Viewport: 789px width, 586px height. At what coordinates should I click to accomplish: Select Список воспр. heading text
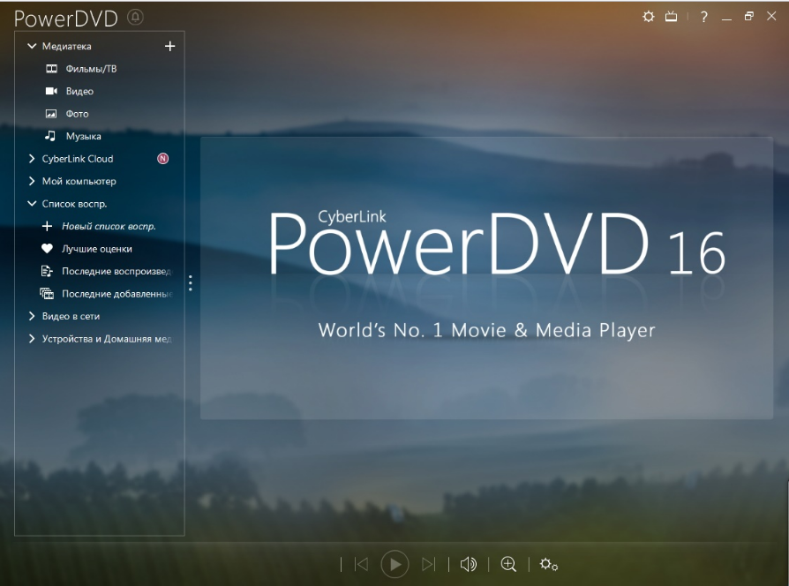click(x=74, y=204)
